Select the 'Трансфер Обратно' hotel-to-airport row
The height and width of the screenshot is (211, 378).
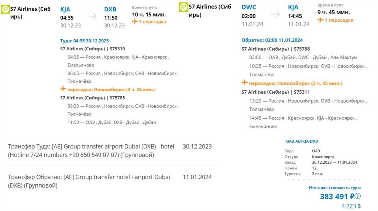[111, 181]
